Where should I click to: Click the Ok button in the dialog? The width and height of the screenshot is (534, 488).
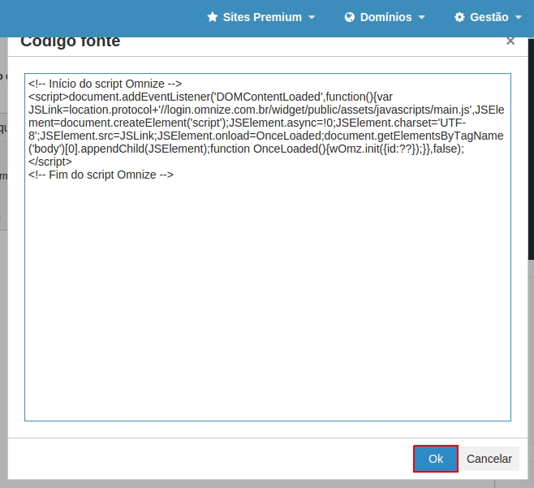[436, 459]
